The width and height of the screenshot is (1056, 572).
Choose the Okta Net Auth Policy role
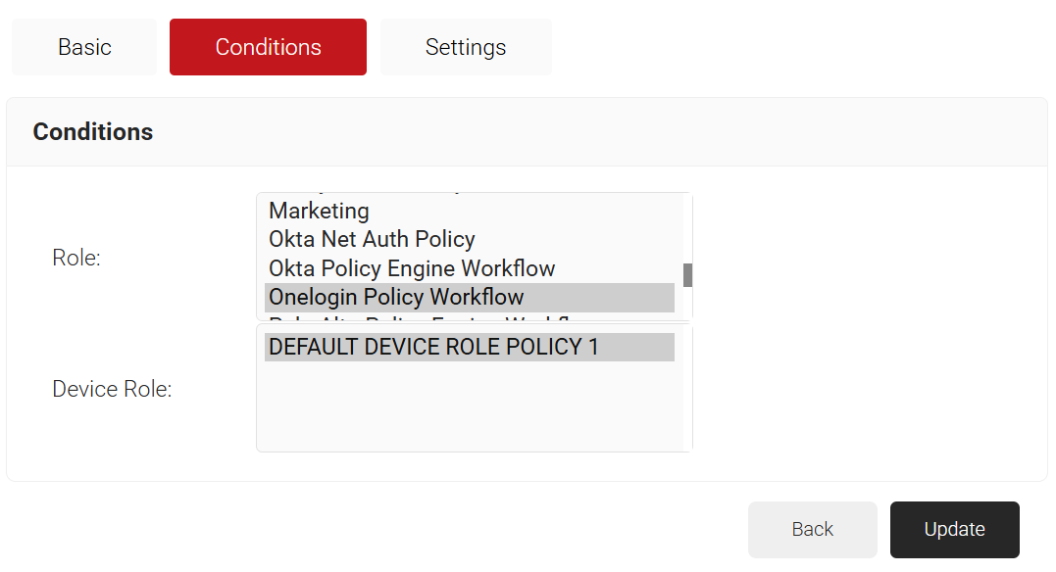click(372, 239)
